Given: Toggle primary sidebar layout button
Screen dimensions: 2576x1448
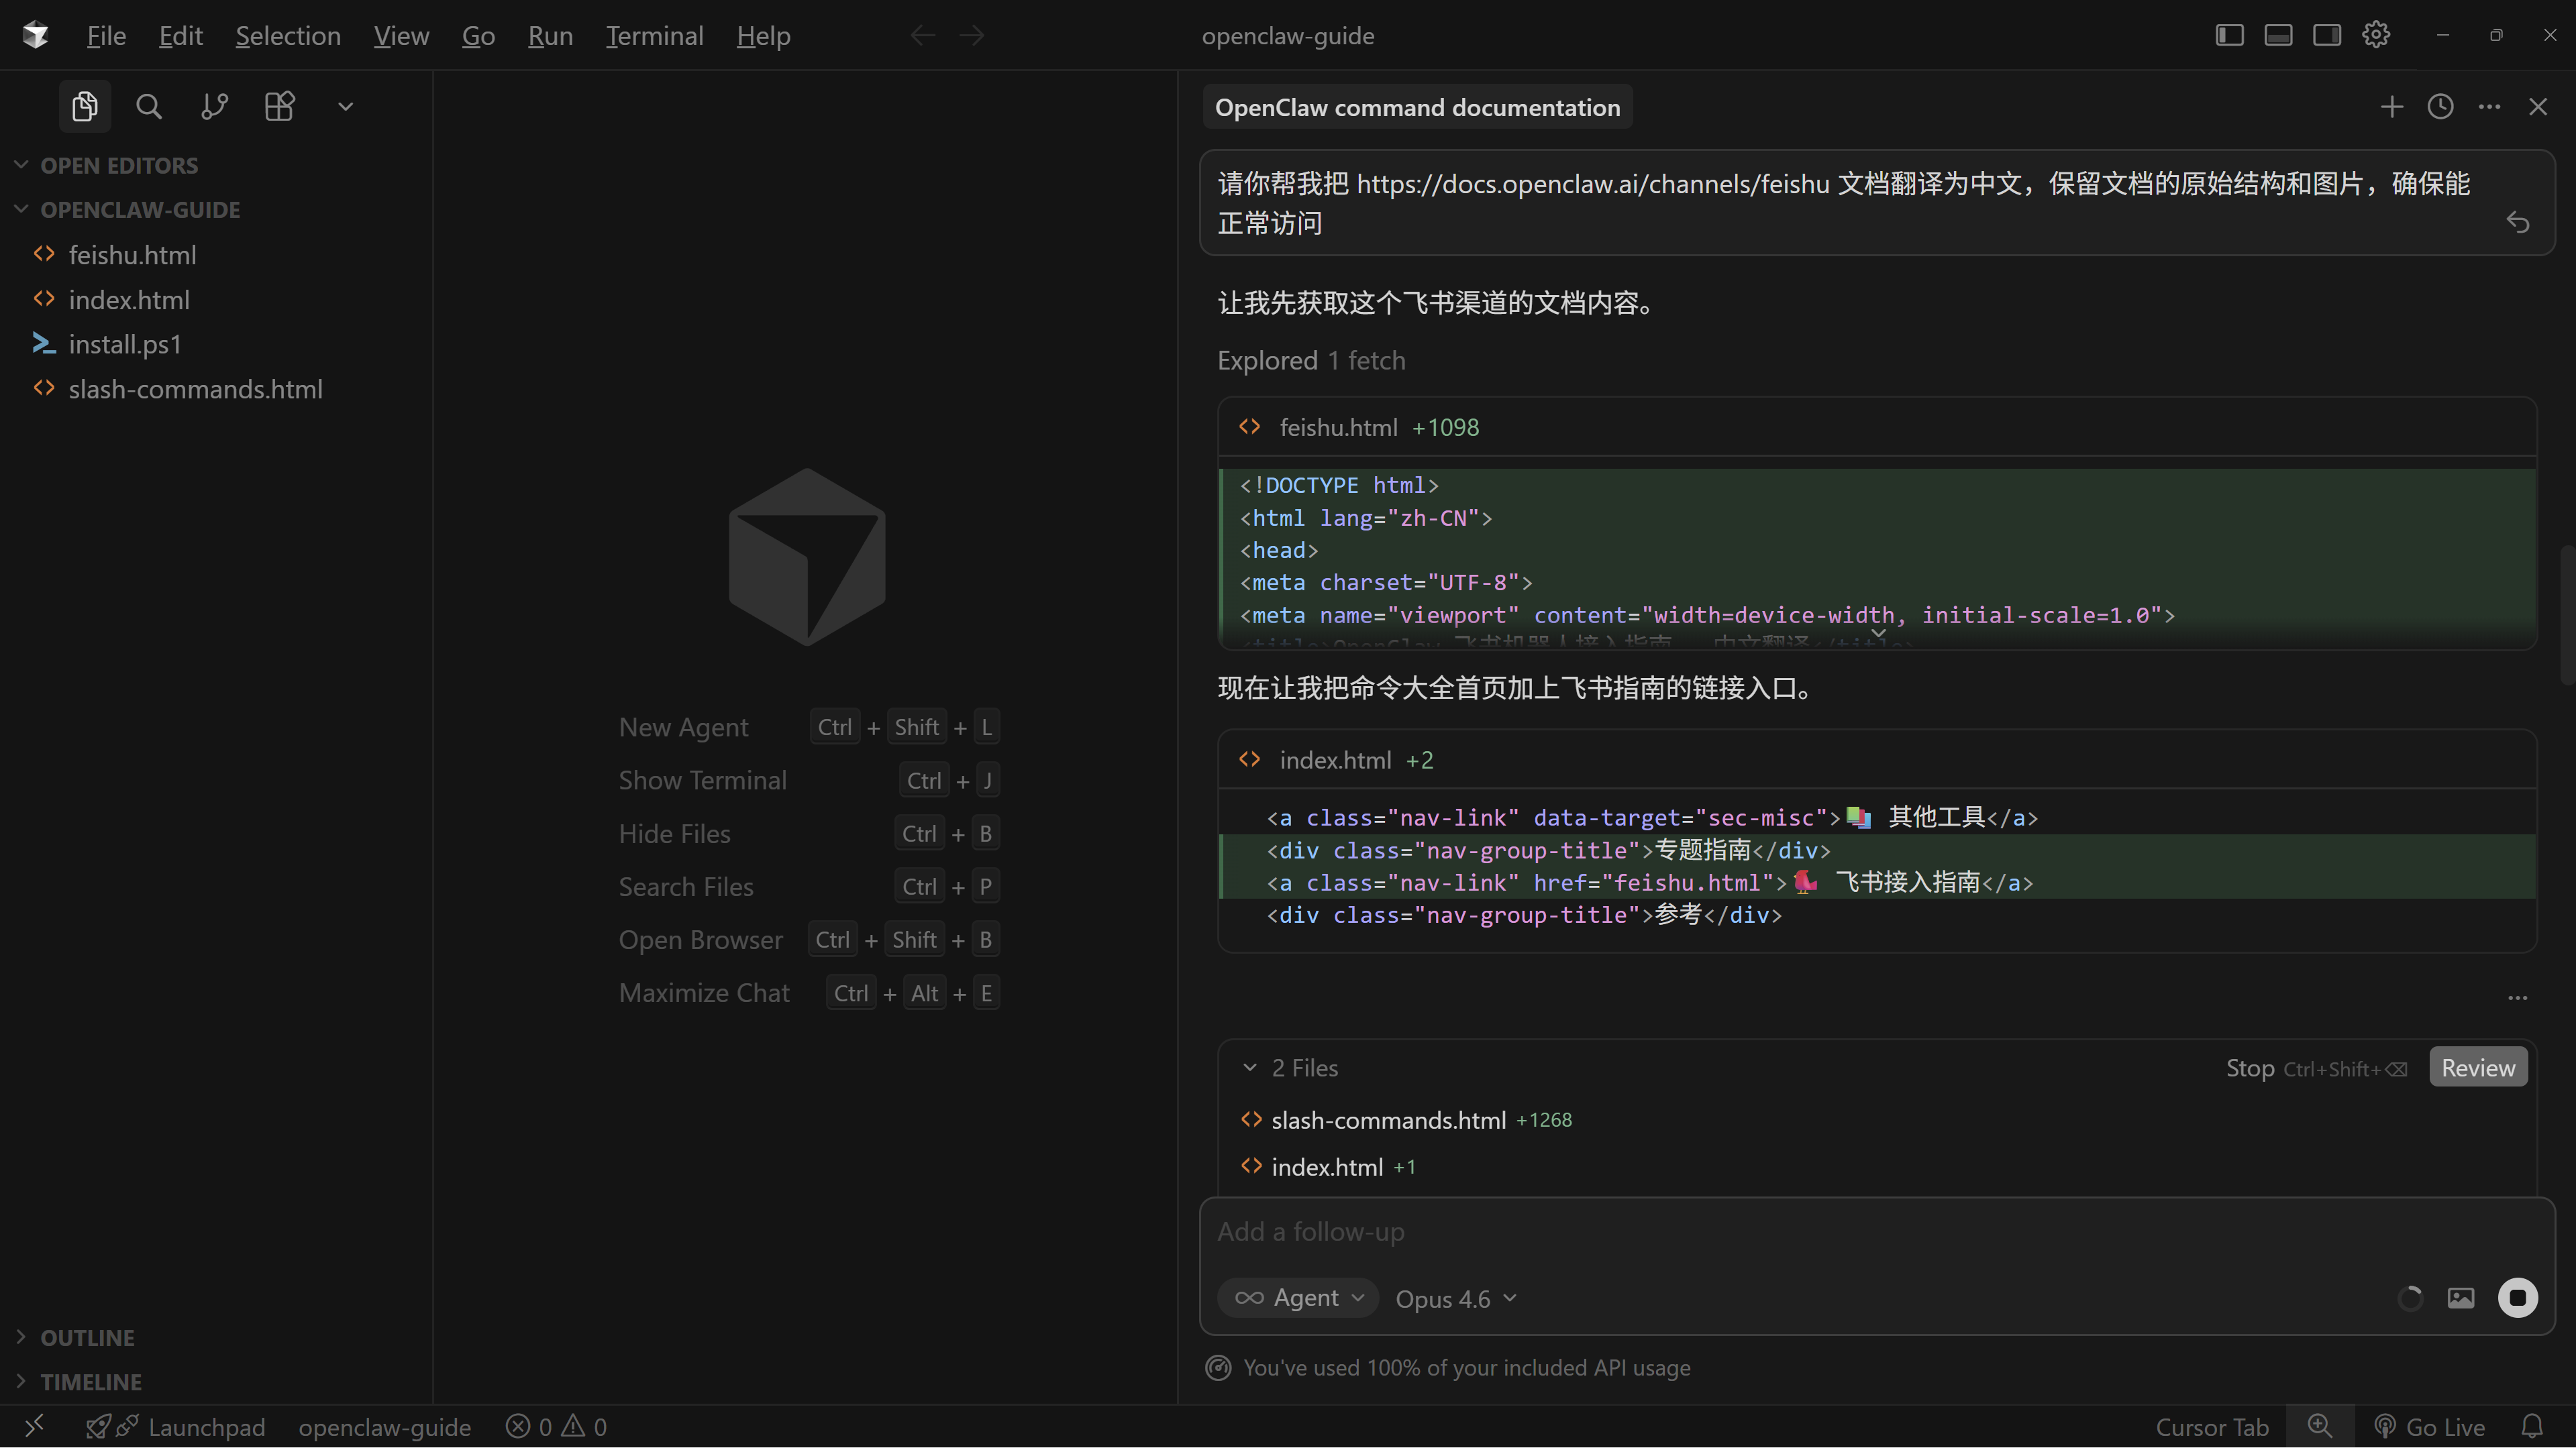Looking at the screenshot, I should [x=2229, y=35].
